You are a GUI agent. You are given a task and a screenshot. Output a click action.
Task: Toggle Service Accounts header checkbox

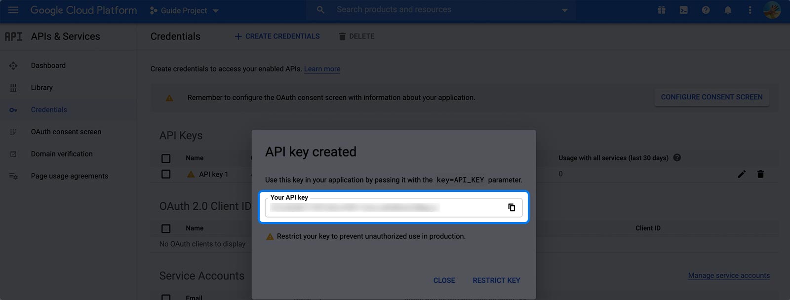click(166, 297)
